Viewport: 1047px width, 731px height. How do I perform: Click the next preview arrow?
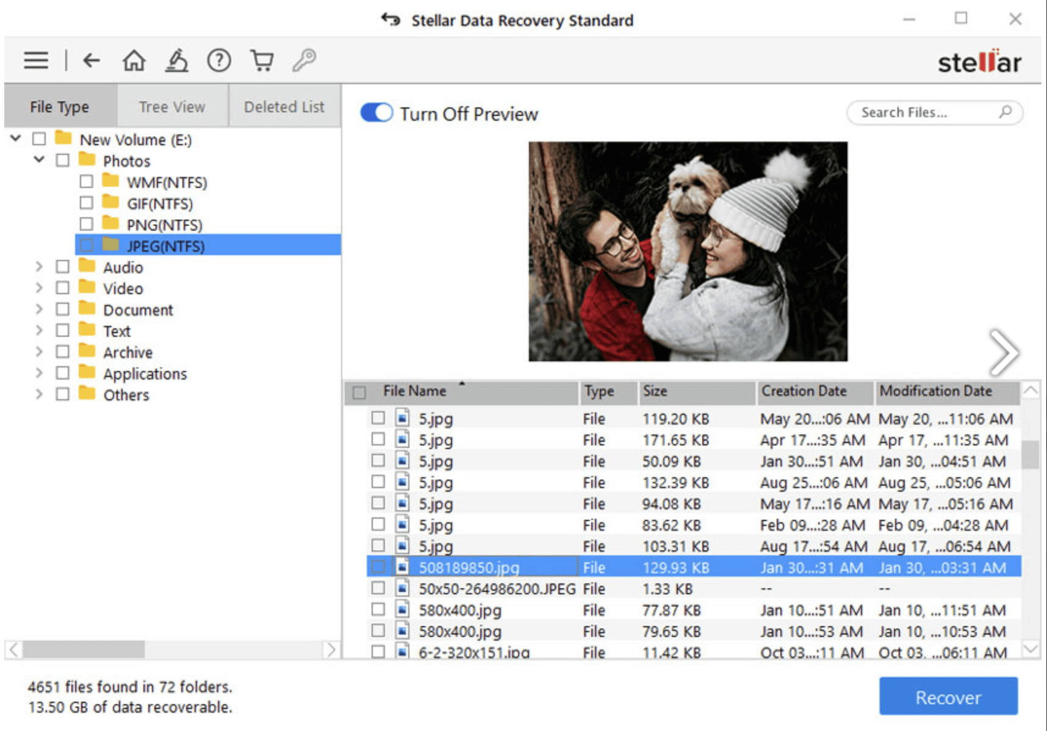[x=1002, y=352]
